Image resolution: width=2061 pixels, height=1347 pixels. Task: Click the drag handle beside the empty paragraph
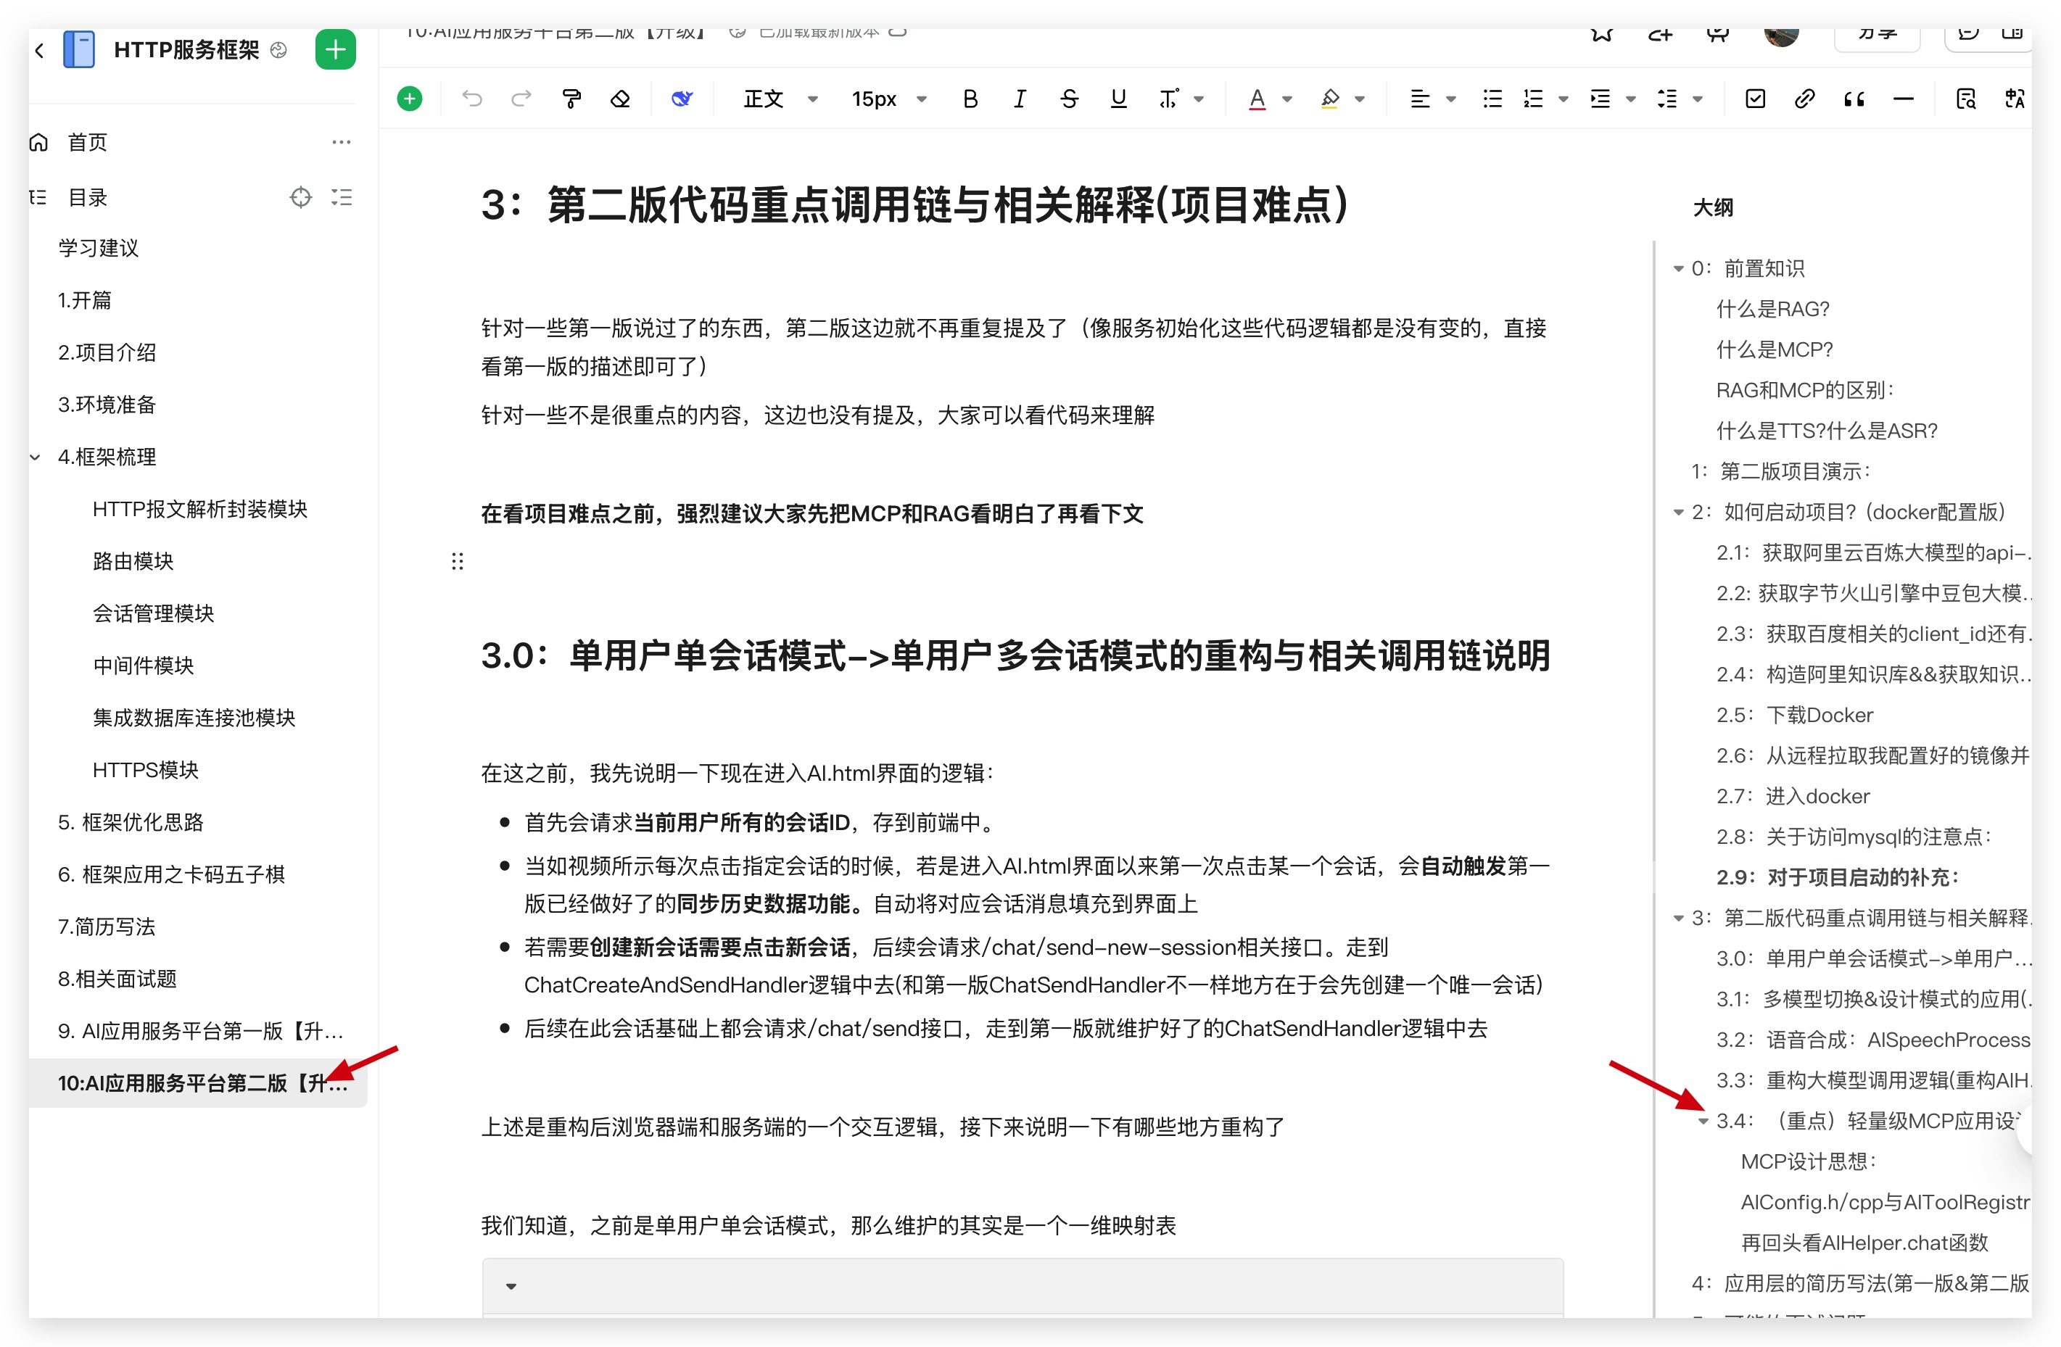457,562
